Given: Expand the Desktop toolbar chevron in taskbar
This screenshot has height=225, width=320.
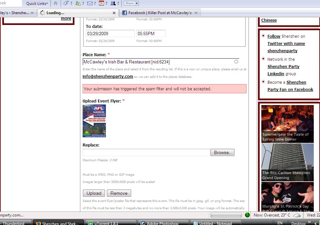Looking at the screenshot, I should click(310, 222).
